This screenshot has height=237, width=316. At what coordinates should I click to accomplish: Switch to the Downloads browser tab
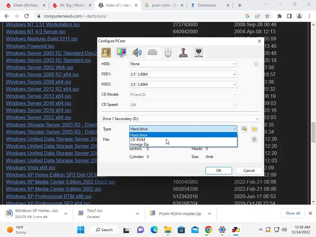point(210,5)
